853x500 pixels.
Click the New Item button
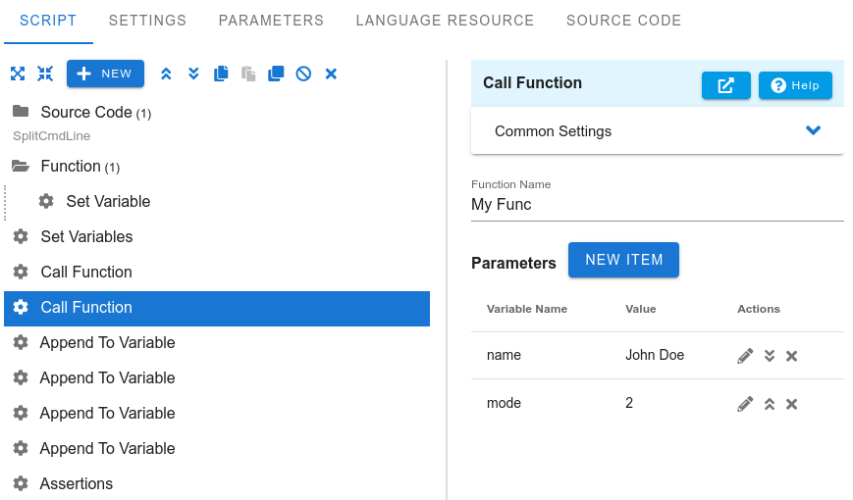pos(624,260)
